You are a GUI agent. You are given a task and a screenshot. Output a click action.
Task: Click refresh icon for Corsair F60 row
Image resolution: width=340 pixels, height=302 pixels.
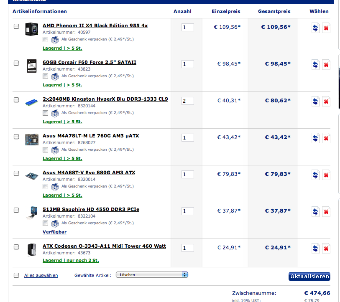coord(315,65)
